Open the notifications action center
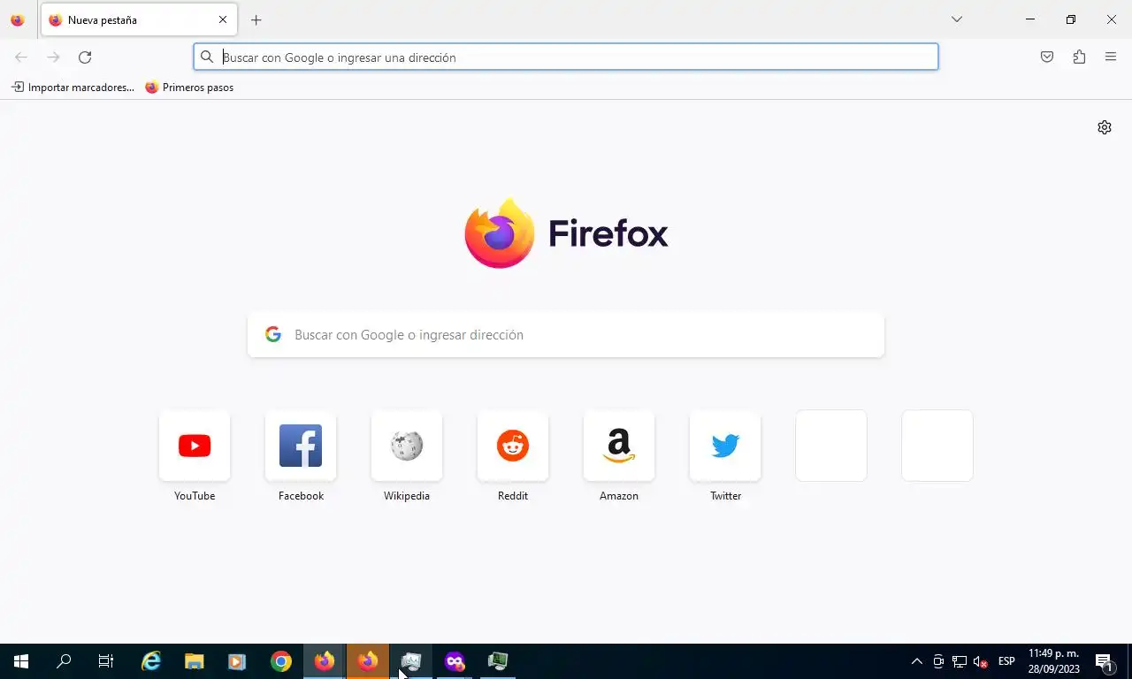Image resolution: width=1132 pixels, height=679 pixels. (x=1105, y=661)
